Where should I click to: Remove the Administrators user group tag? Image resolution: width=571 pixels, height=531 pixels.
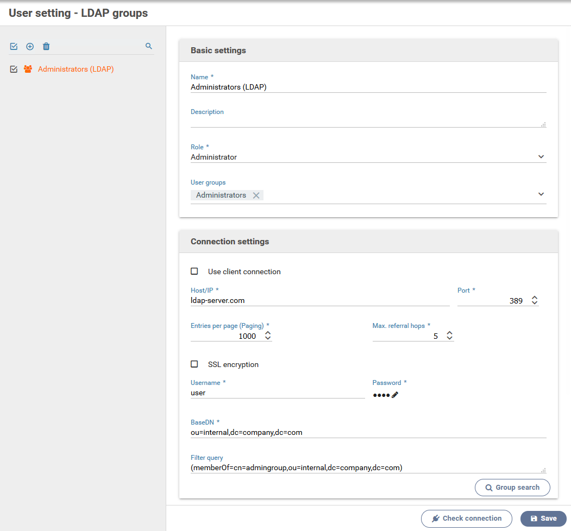click(256, 195)
